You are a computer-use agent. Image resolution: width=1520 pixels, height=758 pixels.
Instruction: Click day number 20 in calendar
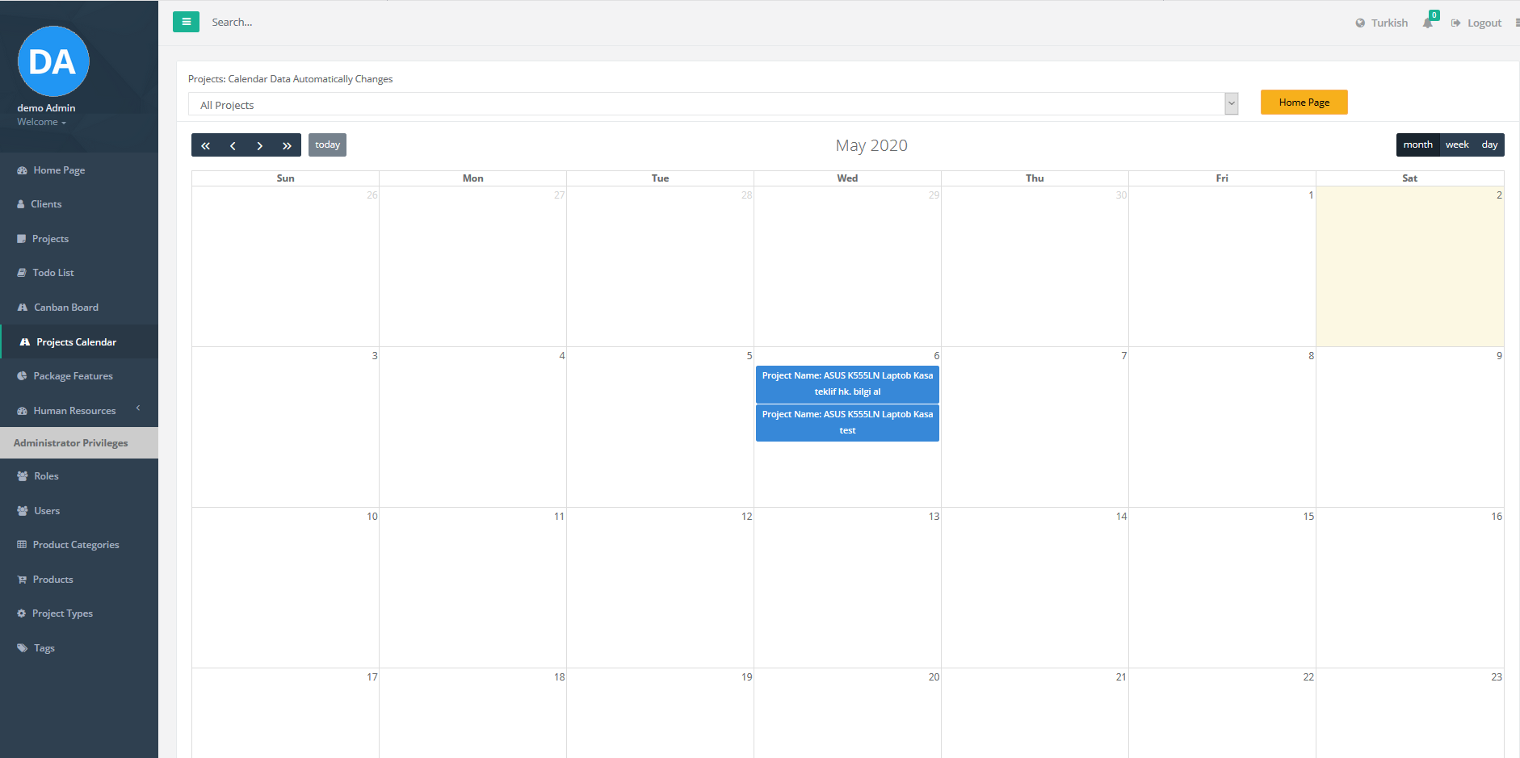coord(934,677)
